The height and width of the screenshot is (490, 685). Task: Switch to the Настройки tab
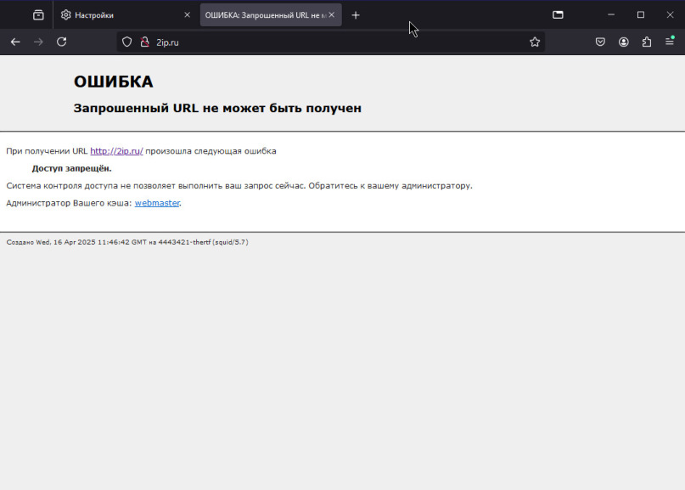(x=119, y=15)
